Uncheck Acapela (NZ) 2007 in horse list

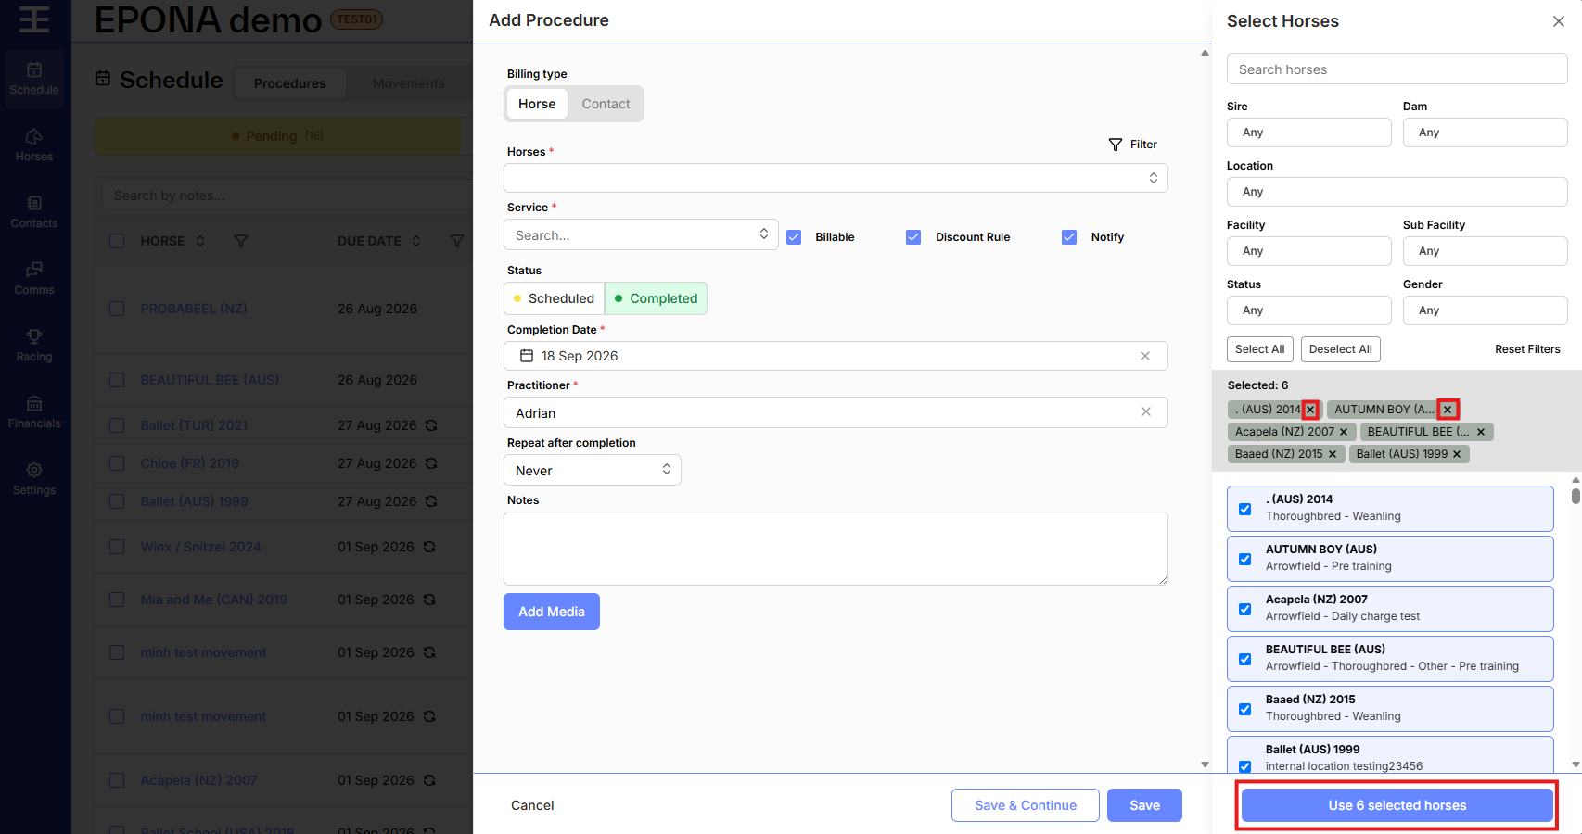click(1245, 609)
